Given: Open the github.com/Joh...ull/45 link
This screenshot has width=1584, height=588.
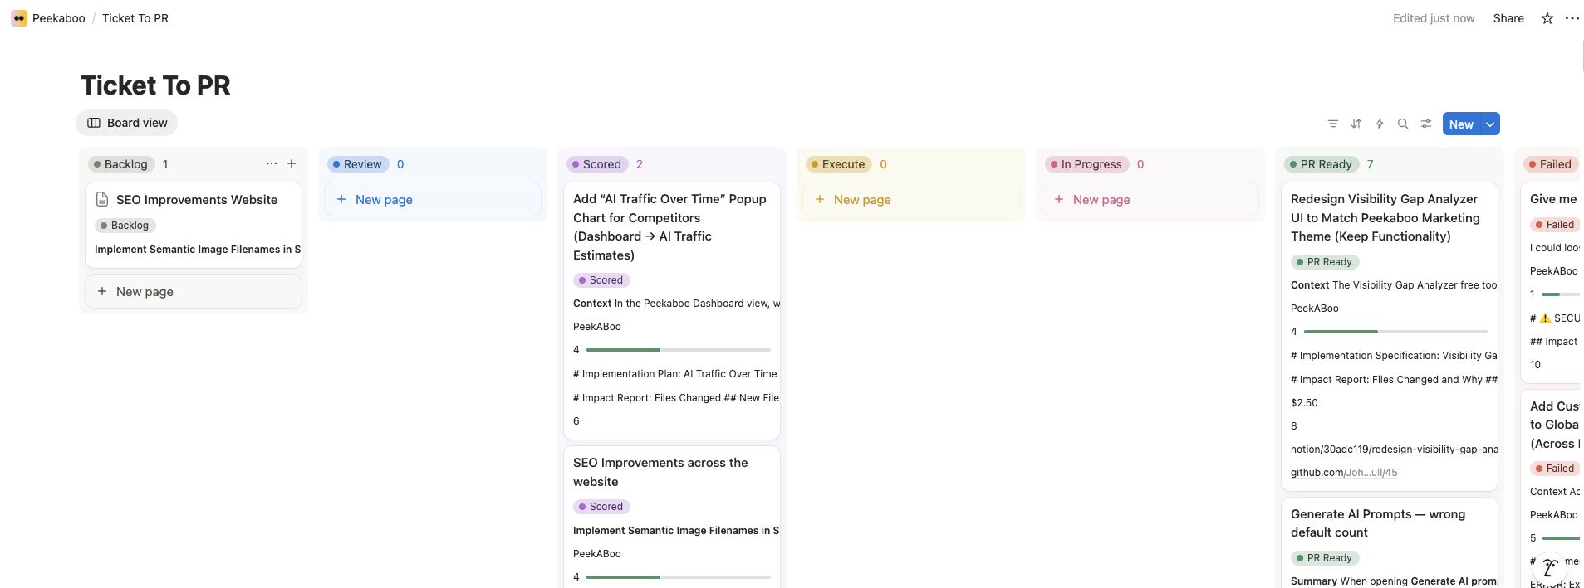Looking at the screenshot, I should (1344, 473).
